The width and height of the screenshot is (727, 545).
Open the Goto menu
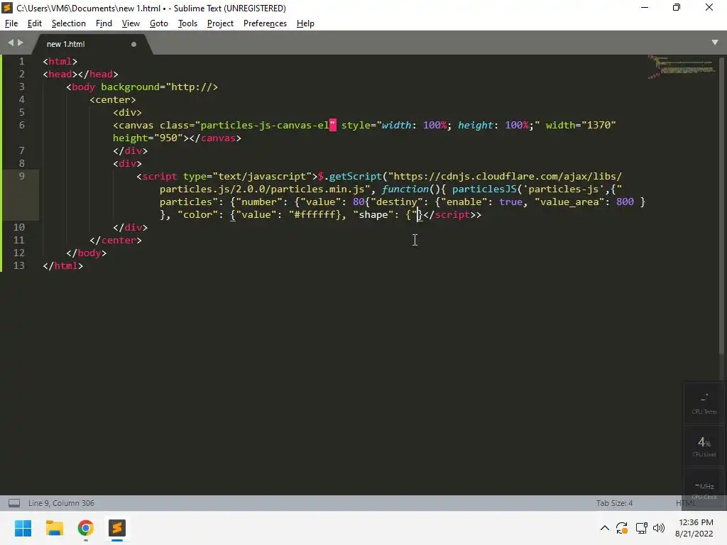(x=158, y=23)
